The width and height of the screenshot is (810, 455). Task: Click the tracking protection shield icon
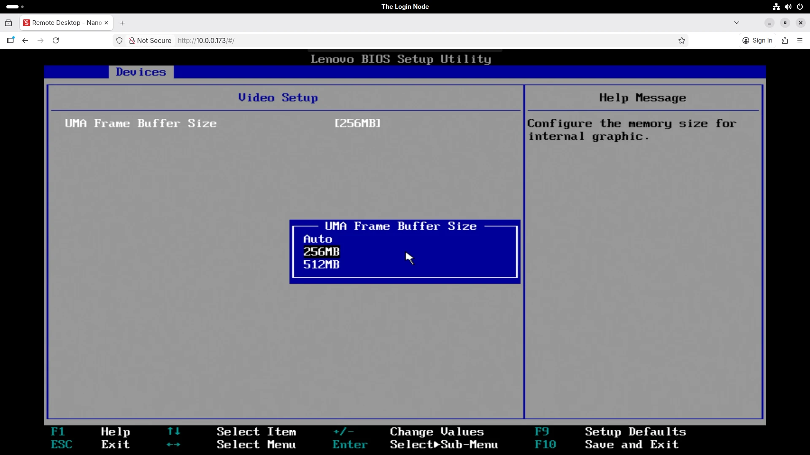pyautogui.click(x=119, y=40)
